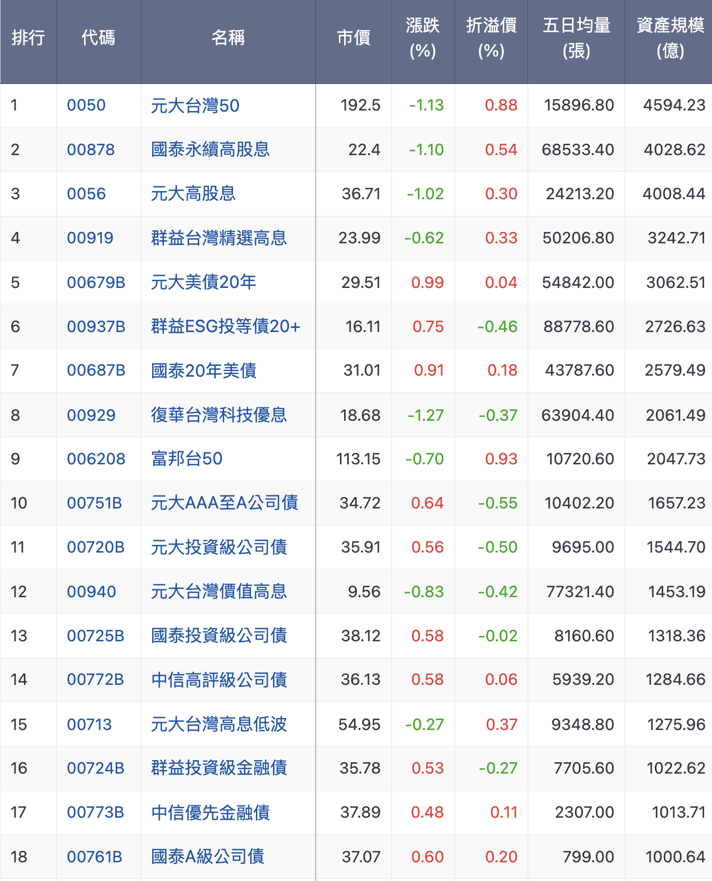Open ETF code link 00878

(x=91, y=149)
